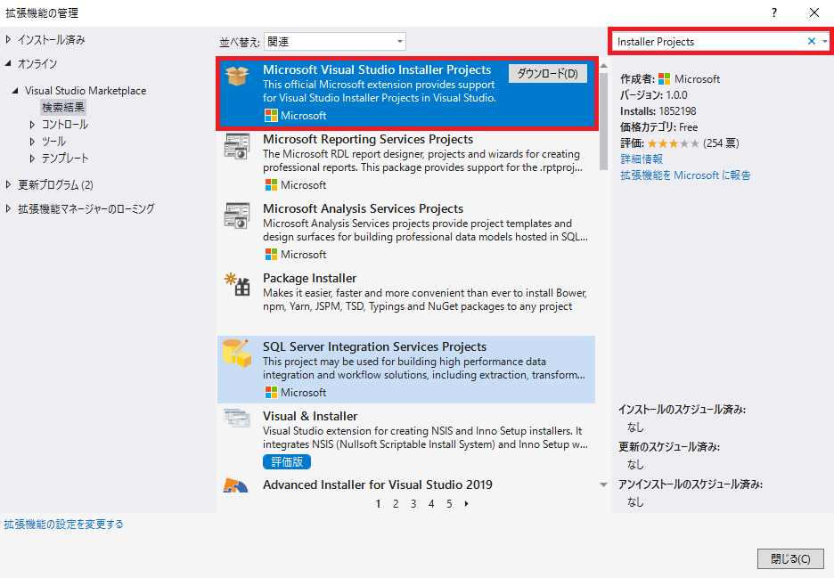Collapse the Visual Studio Marketplace node

[15, 90]
